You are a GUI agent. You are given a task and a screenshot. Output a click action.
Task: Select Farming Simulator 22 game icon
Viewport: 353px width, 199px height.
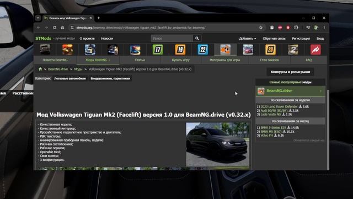(203, 49)
